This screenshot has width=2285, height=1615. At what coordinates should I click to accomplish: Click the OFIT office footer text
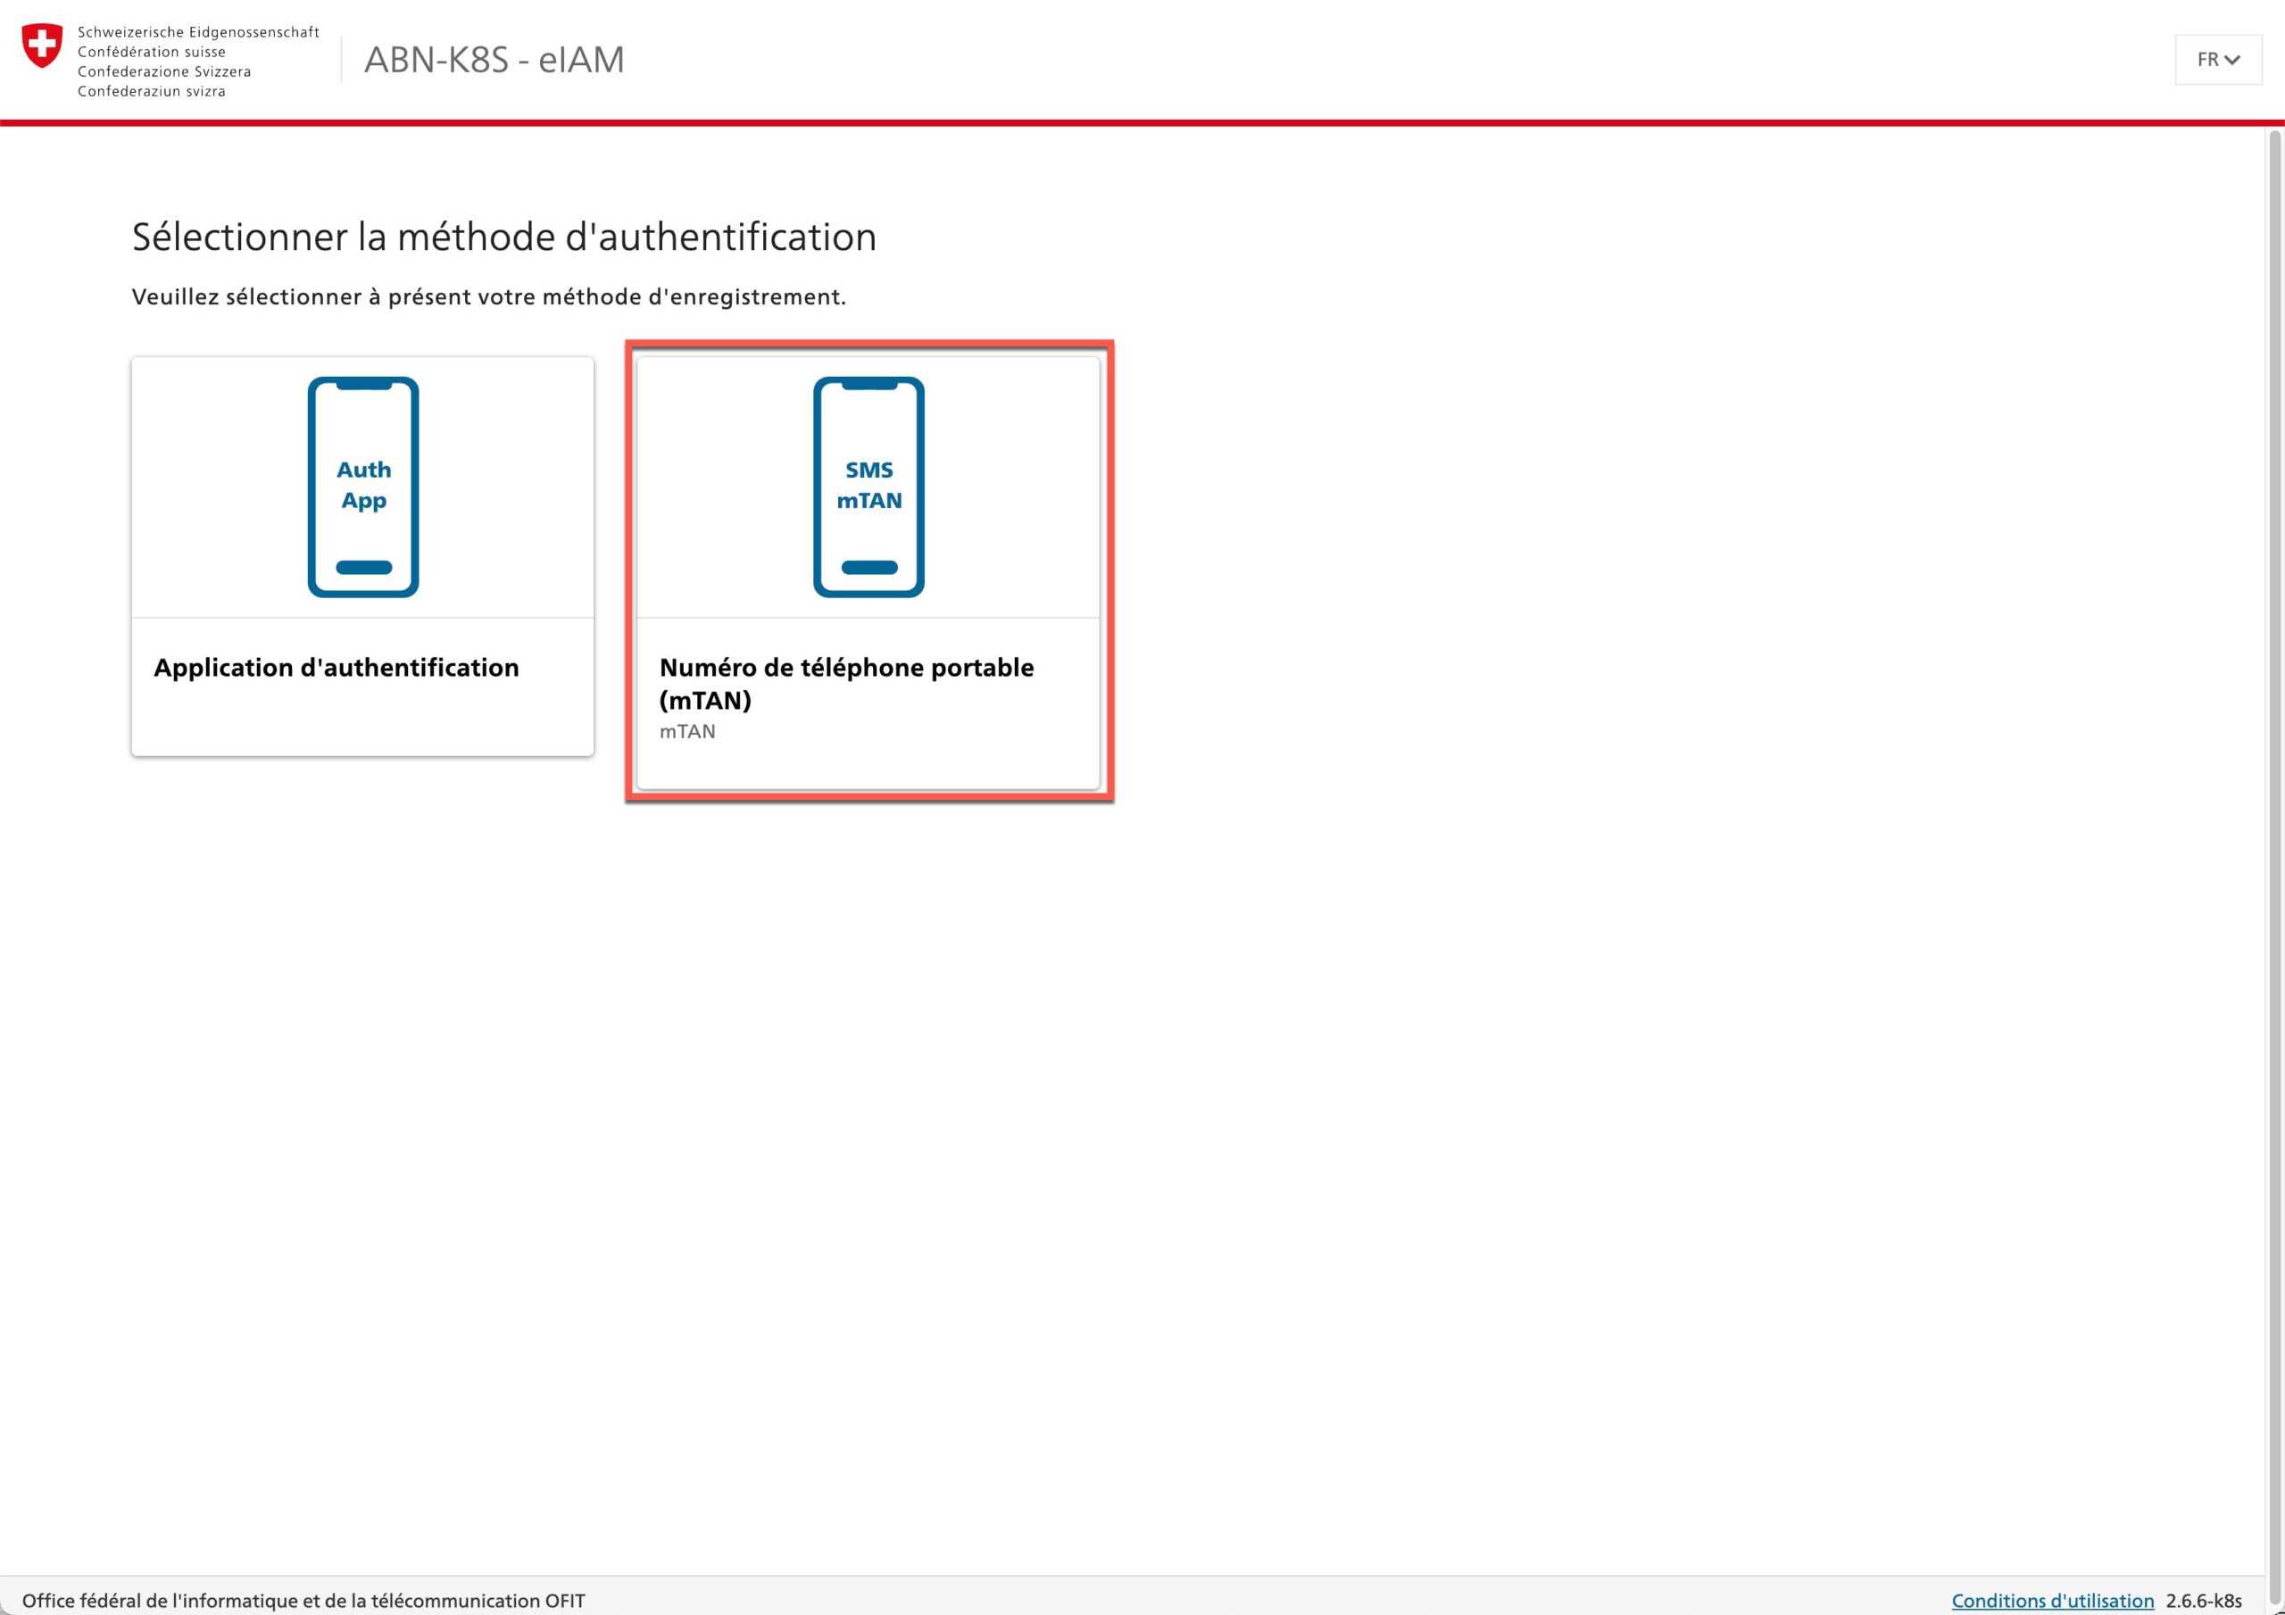pos(303,1600)
